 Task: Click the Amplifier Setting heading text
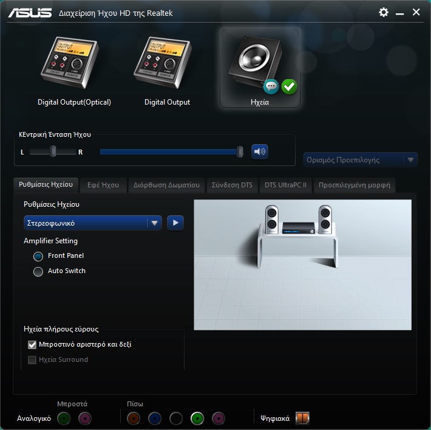point(50,241)
